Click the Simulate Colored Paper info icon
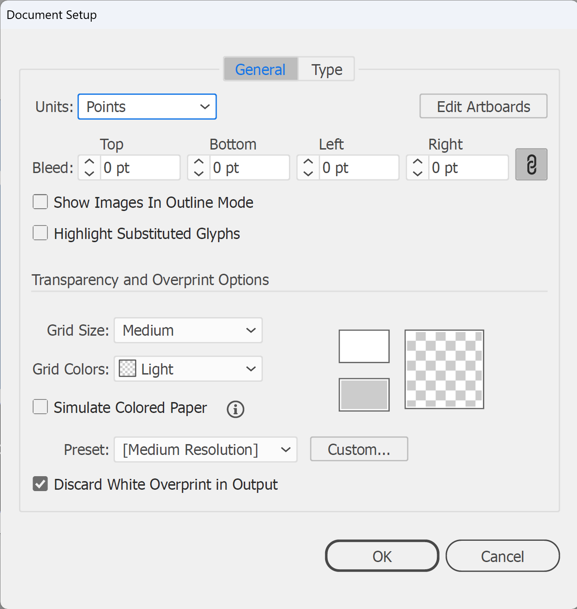The image size is (577, 609). tap(235, 409)
